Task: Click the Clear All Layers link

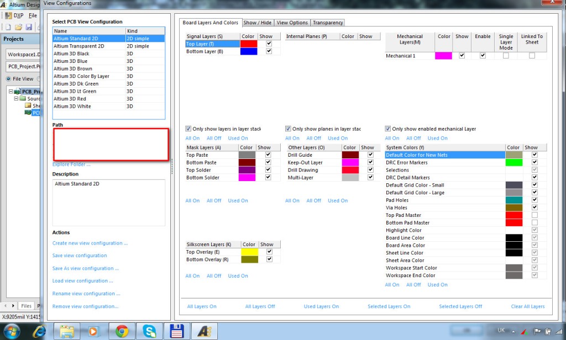Action: pyautogui.click(x=527, y=306)
